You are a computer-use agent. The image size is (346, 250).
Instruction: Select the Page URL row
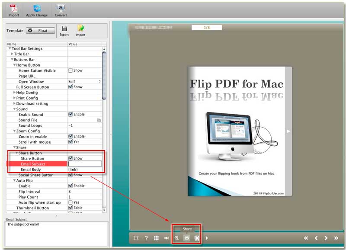pos(54,76)
